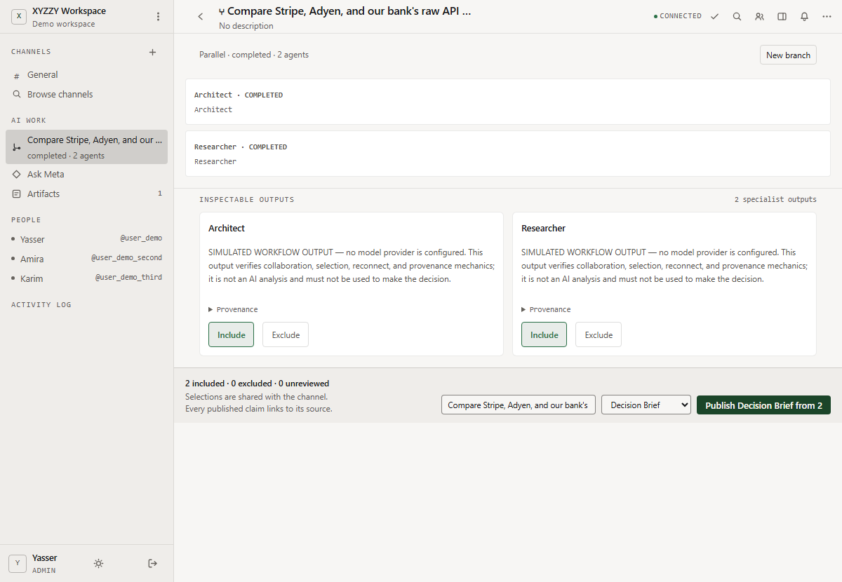Click Publish Decision Brief from 2
Viewport: 842px width, 582px height.
(763, 405)
